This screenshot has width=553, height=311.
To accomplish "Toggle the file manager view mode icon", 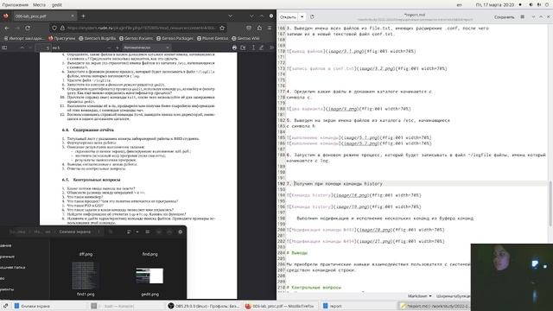I will (129, 232).
